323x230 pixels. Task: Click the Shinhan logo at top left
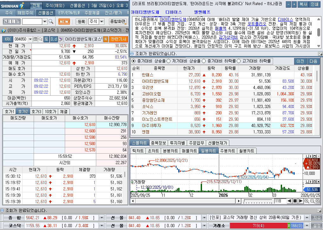(x=13, y=5)
